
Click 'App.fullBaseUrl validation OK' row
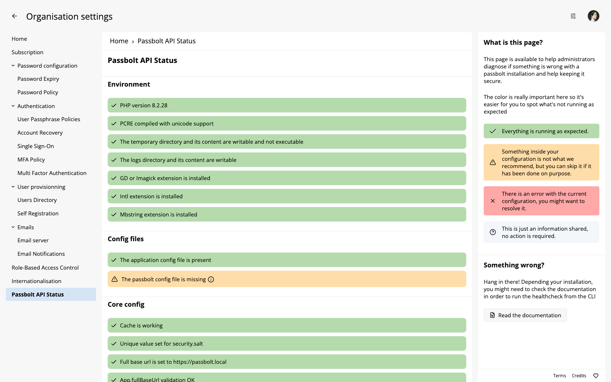[287, 377]
